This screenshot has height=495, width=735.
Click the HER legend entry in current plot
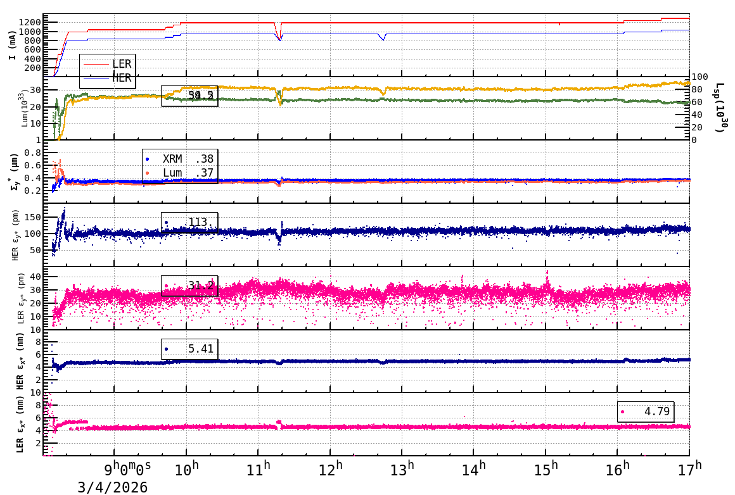pos(121,78)
